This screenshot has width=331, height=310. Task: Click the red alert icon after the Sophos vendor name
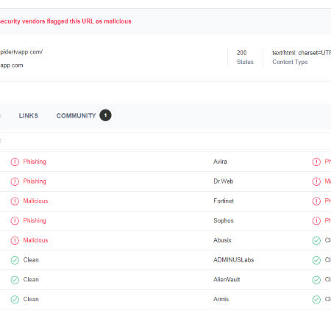[316, 220]
